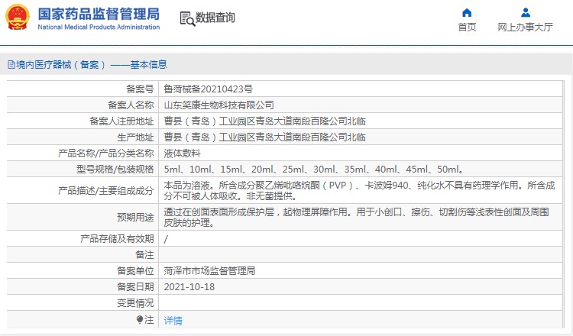Click the 境内医疗器械（备案）基本信息 heading
Image resolution: width=573 pixels, height=336 pixels.
(x=92, y=65)
